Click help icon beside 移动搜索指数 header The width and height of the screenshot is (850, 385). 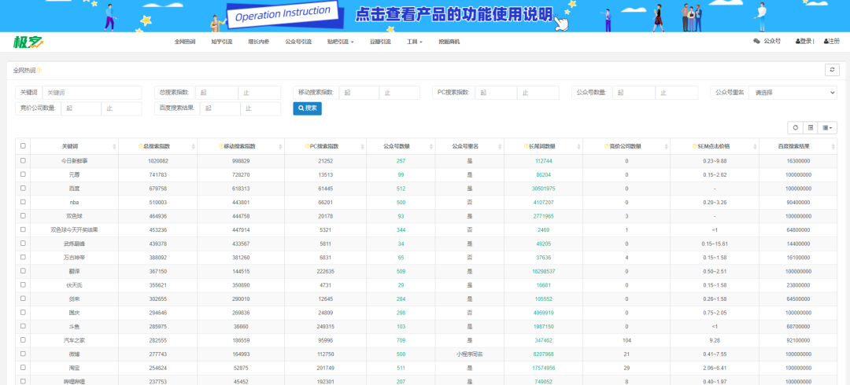[220, 147]
